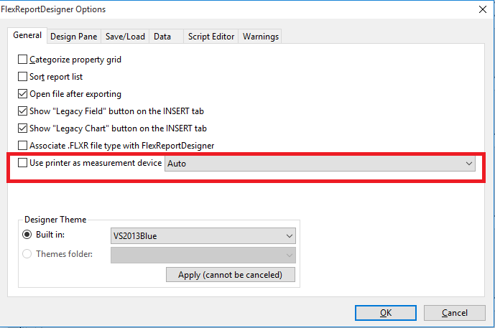The width and height of the screenshot is (495, 328).
Task: Confirm options with the OK button
Action: 386,313
